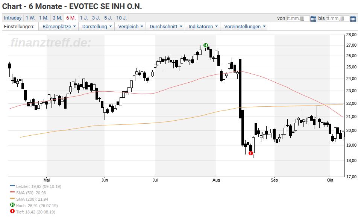Select the 10 J. time range tab

coord(121,18)
